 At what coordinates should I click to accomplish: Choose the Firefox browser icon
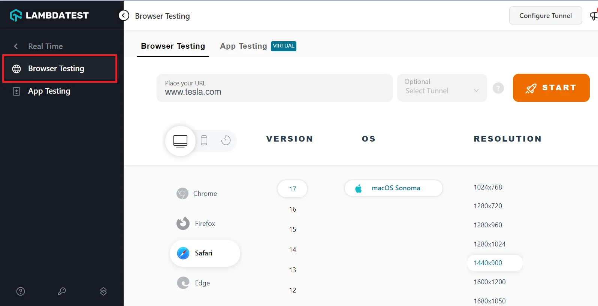pos(183,223)
